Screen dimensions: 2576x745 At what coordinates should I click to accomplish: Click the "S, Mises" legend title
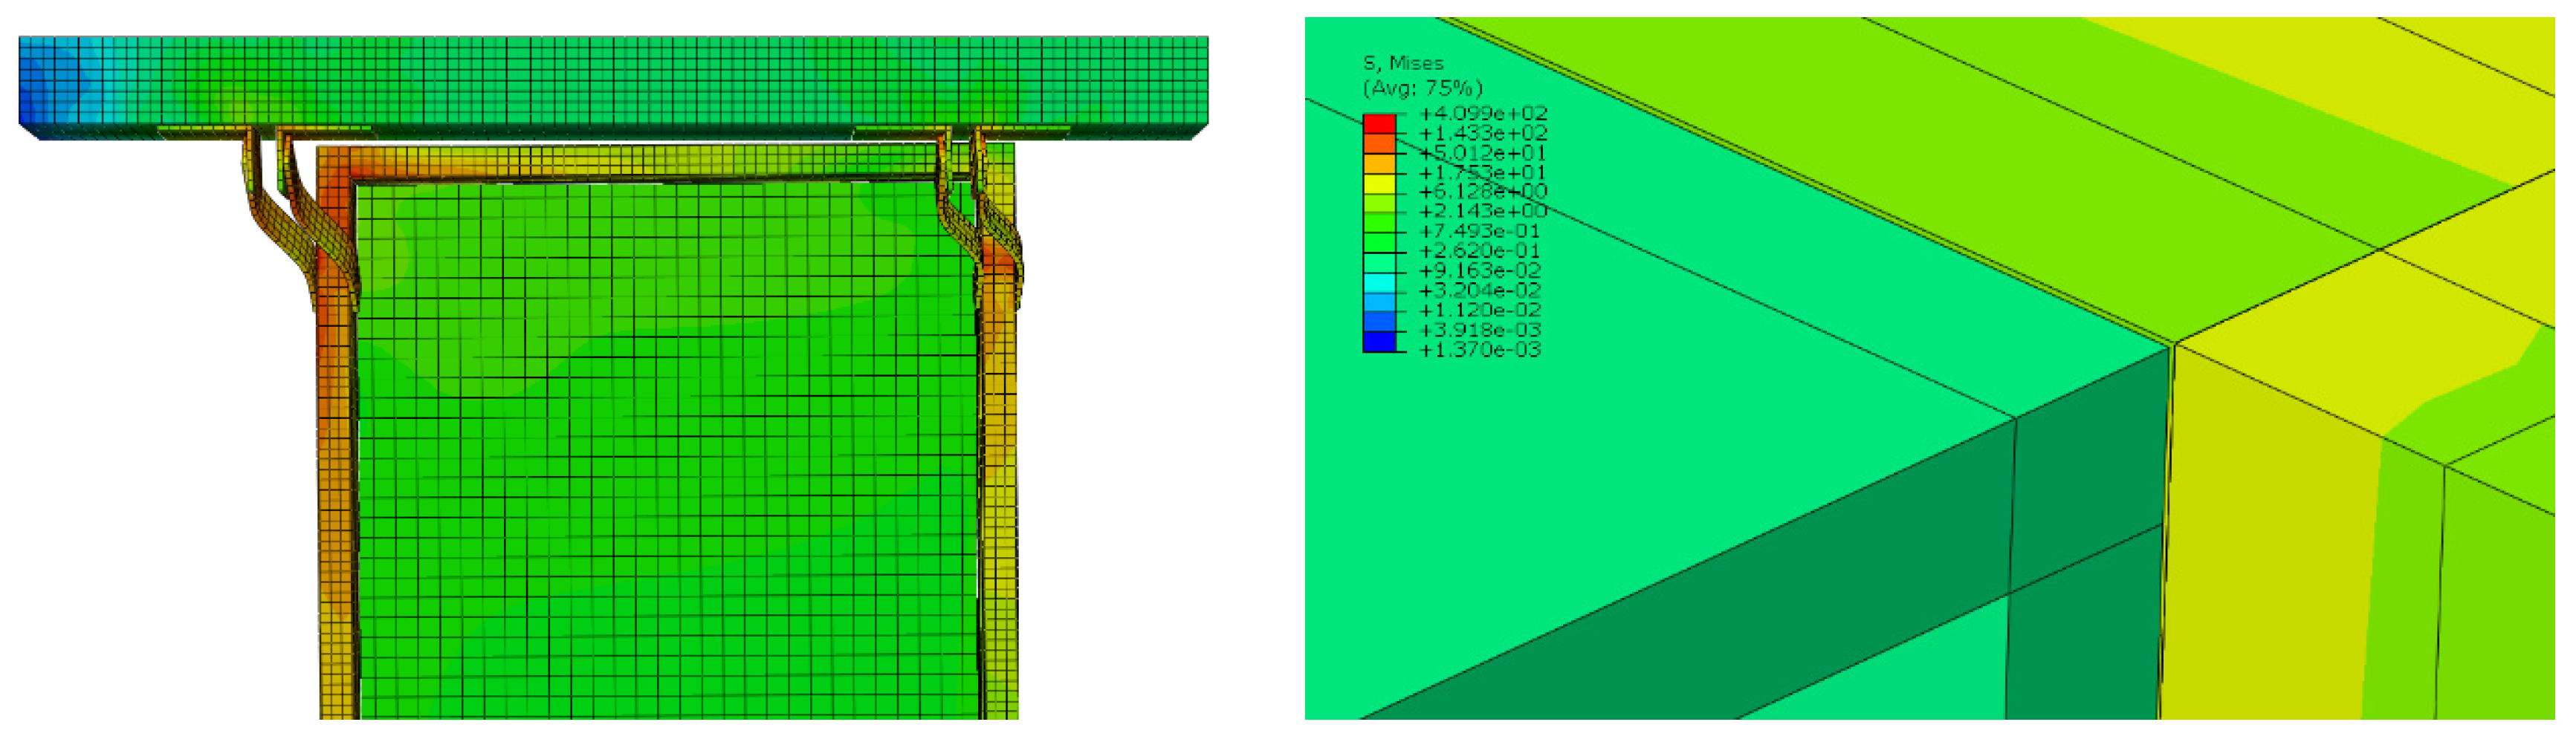pos(1403,63)
